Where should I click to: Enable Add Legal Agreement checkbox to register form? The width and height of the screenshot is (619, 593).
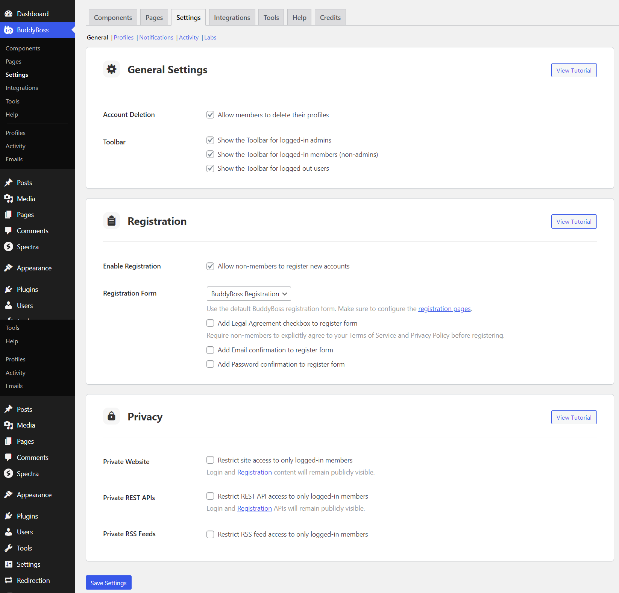210,323
